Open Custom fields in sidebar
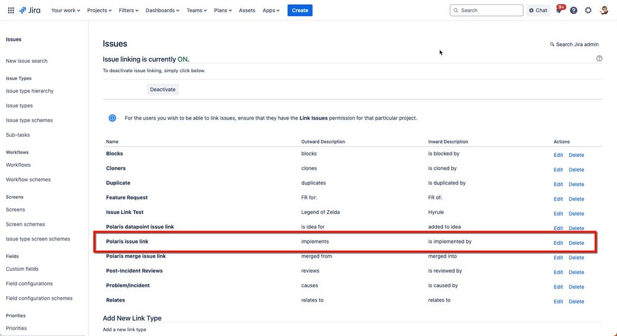 [x=22, y=269]
